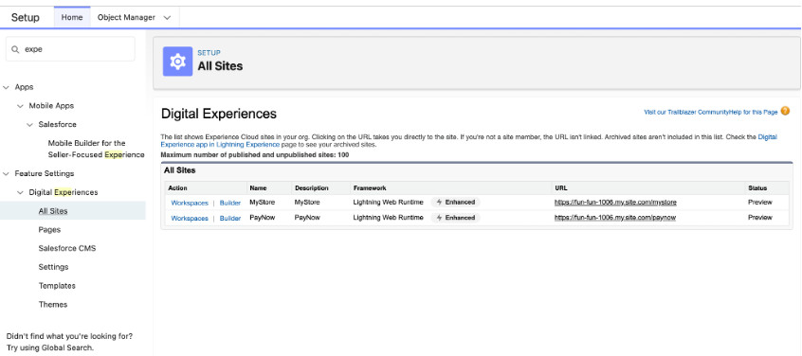This screenshot has width=802, height=356.
Task: Click the search magnifier icon in Quick Find
Action: pyautogui.click(x=15, y=49)
